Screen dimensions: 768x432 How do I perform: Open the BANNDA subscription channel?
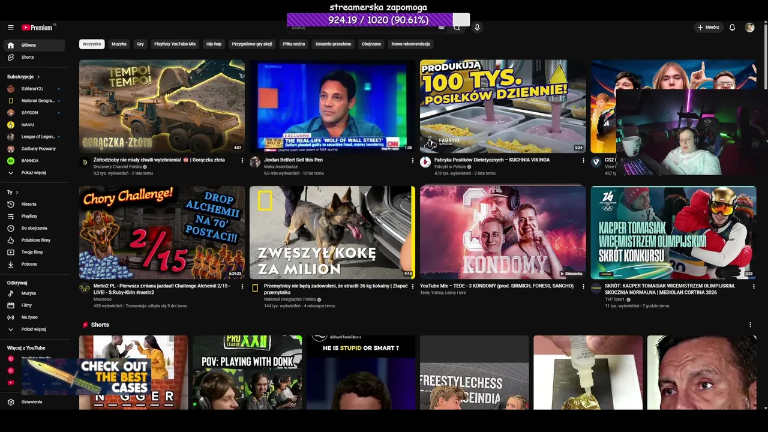(34, 161)
